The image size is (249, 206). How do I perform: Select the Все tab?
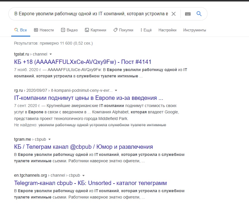point(21,30)
